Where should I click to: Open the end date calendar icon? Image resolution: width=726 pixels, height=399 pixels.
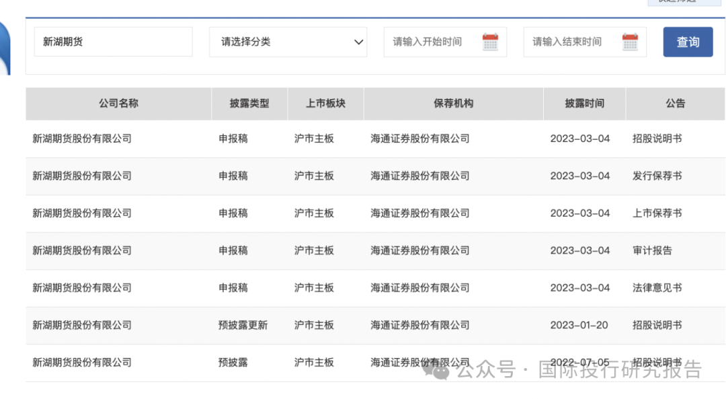tap(630, 42)
